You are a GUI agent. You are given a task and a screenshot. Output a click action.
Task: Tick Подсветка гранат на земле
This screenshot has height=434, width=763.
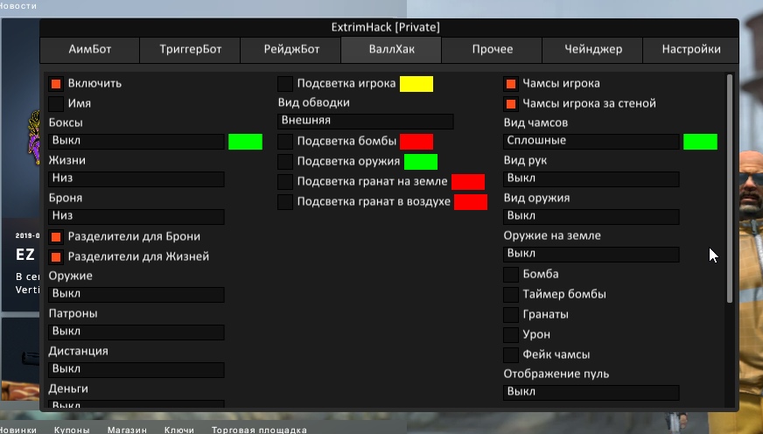click(x=285, y=182)
